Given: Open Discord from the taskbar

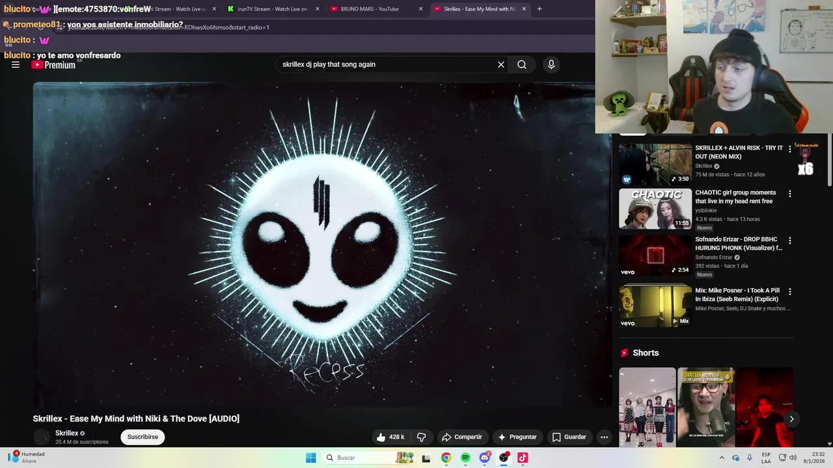Looking at the screenshot, I should [485, 458].
